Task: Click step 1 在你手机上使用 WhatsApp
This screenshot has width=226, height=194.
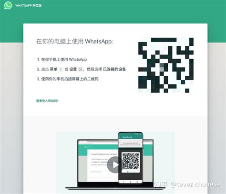Action: click(62, 60)
